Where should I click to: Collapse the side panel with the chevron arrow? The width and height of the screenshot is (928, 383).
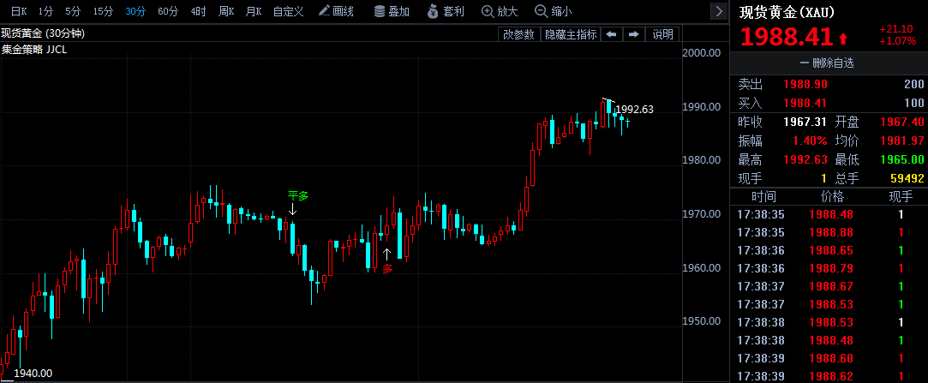point(718,10)
